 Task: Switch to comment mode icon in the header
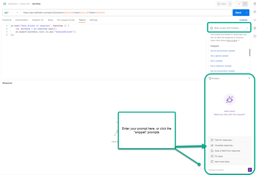click(x=245, y=4)
